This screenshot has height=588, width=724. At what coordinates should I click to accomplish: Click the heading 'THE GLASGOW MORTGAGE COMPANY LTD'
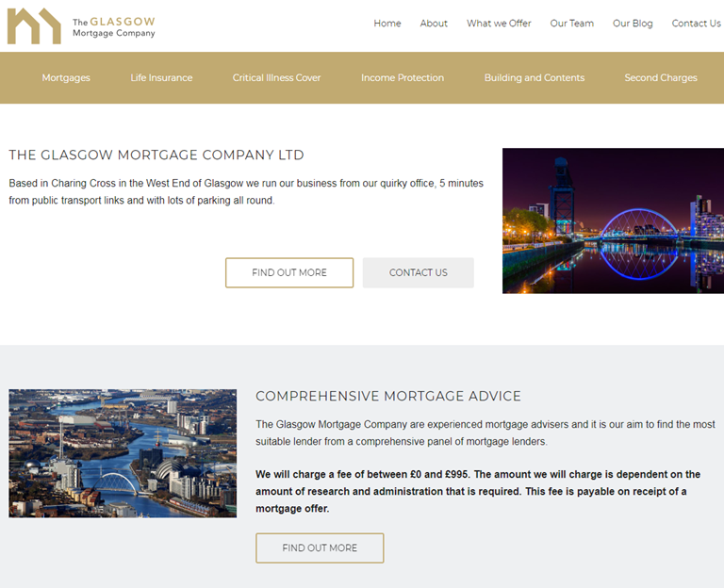[156, 155]
